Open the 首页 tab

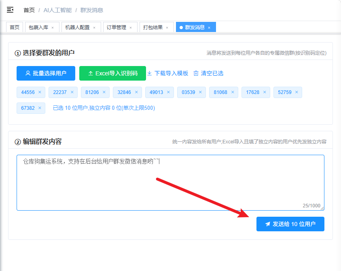click(x=15, y=27)
